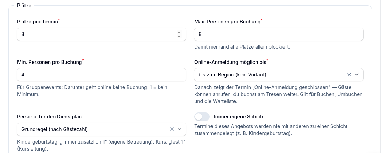The height and width of the screenshot is (153, 381).
Task: Expand the Personal für den Dienstplan chevron
Action: (180, 129)
